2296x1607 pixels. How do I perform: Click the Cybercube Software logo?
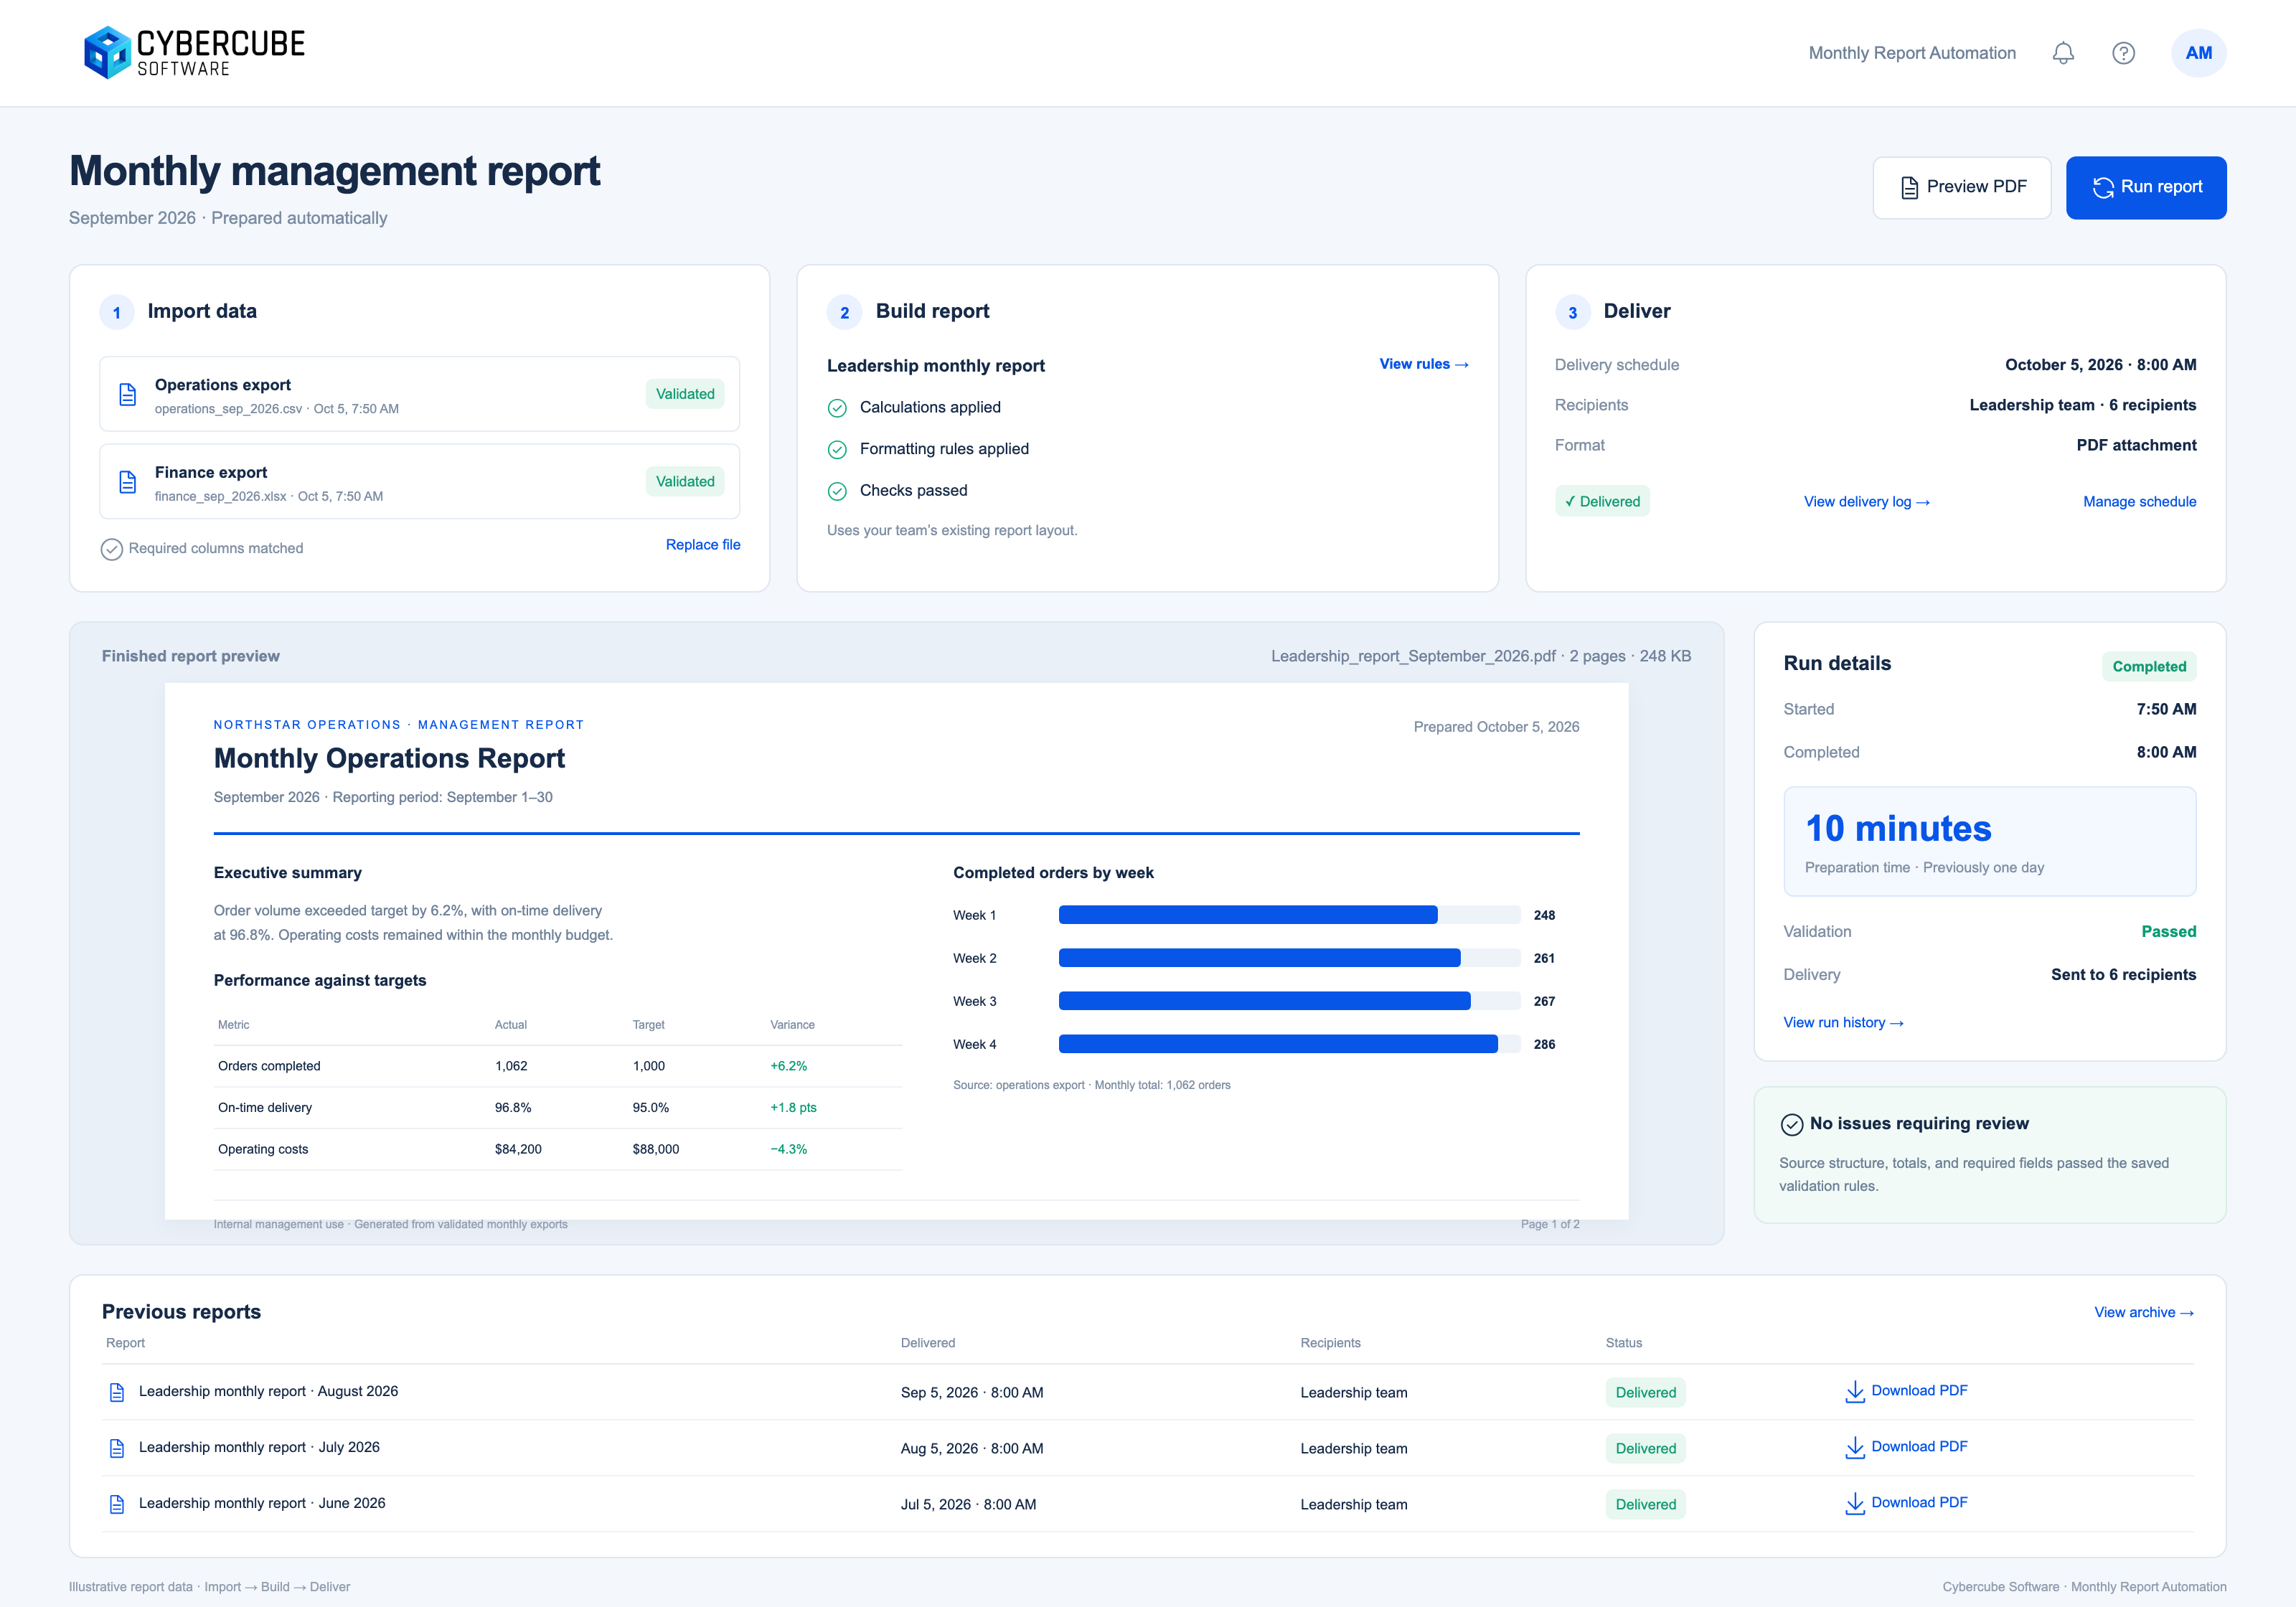194,52
